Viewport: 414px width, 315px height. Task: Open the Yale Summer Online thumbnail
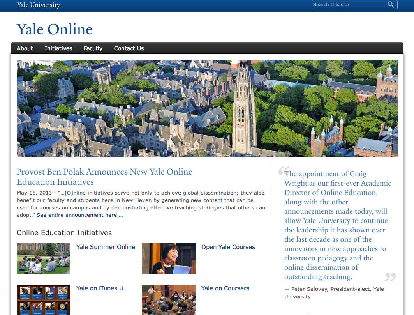pyautogui.click(x=44, y=259)
